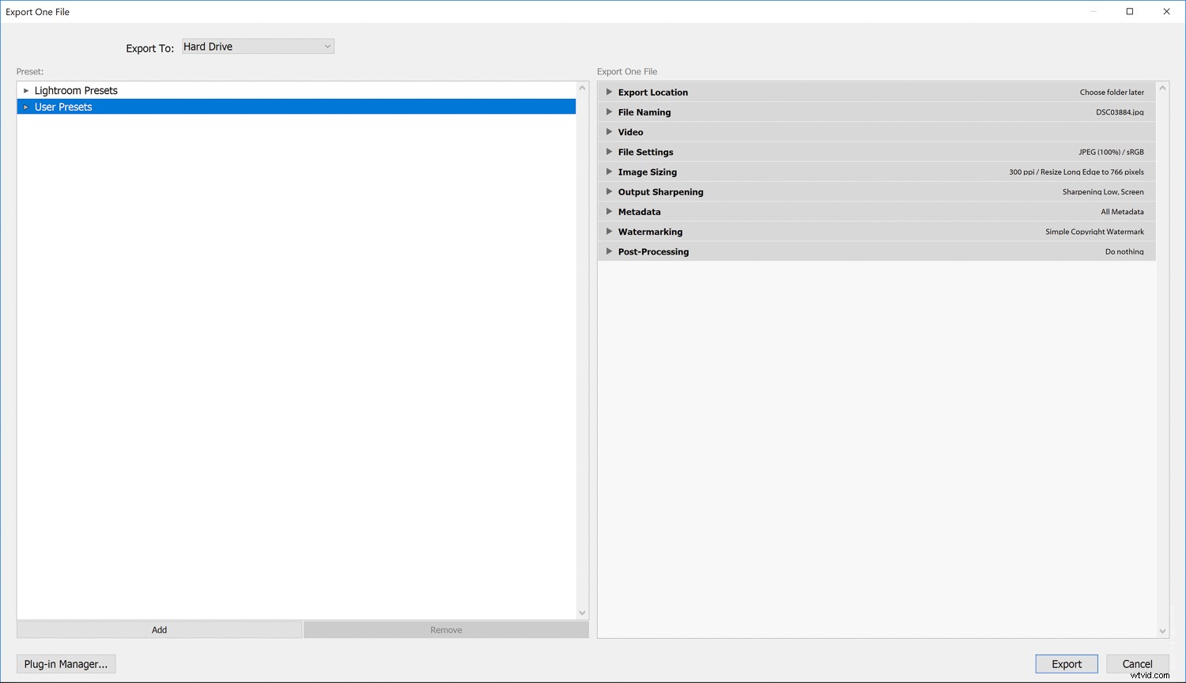Expand the Video panel triangle
This screenshot has height=683, width=1186.
pos(609,132)
